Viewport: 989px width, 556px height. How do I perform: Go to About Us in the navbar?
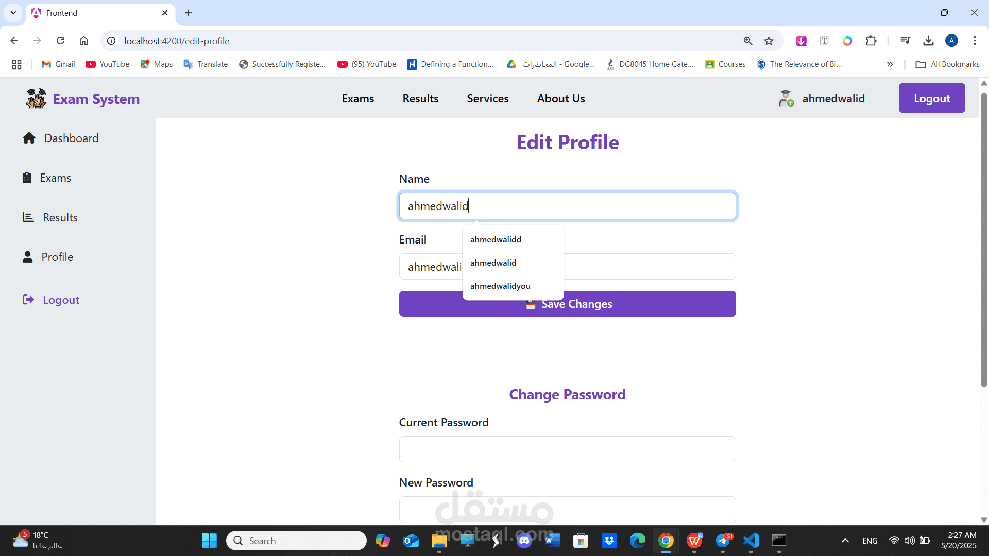560,98
